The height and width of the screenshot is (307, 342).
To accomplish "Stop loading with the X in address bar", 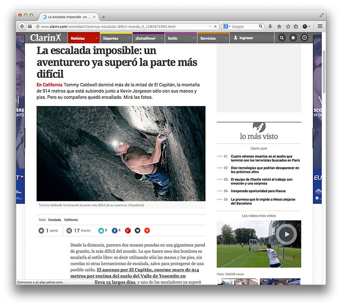I will pos(215,27).
